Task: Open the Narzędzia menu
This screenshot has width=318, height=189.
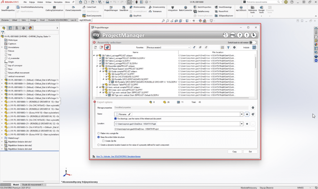Action: [58, 2]
